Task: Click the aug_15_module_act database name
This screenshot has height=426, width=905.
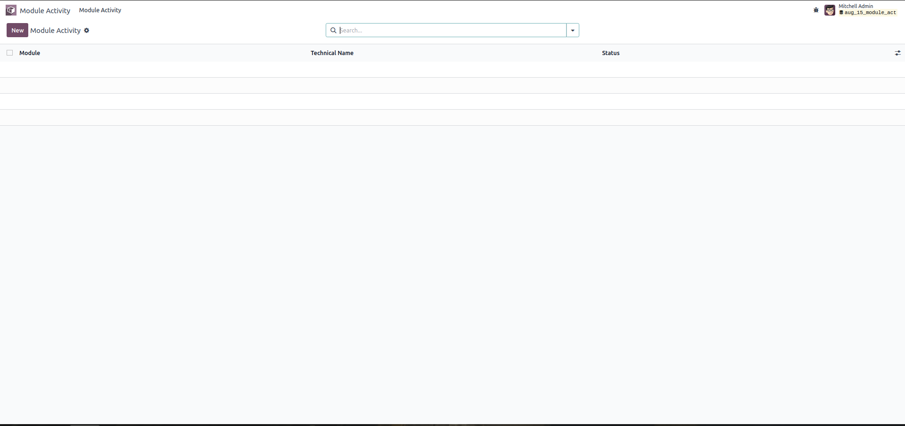Action: (870, 13)
